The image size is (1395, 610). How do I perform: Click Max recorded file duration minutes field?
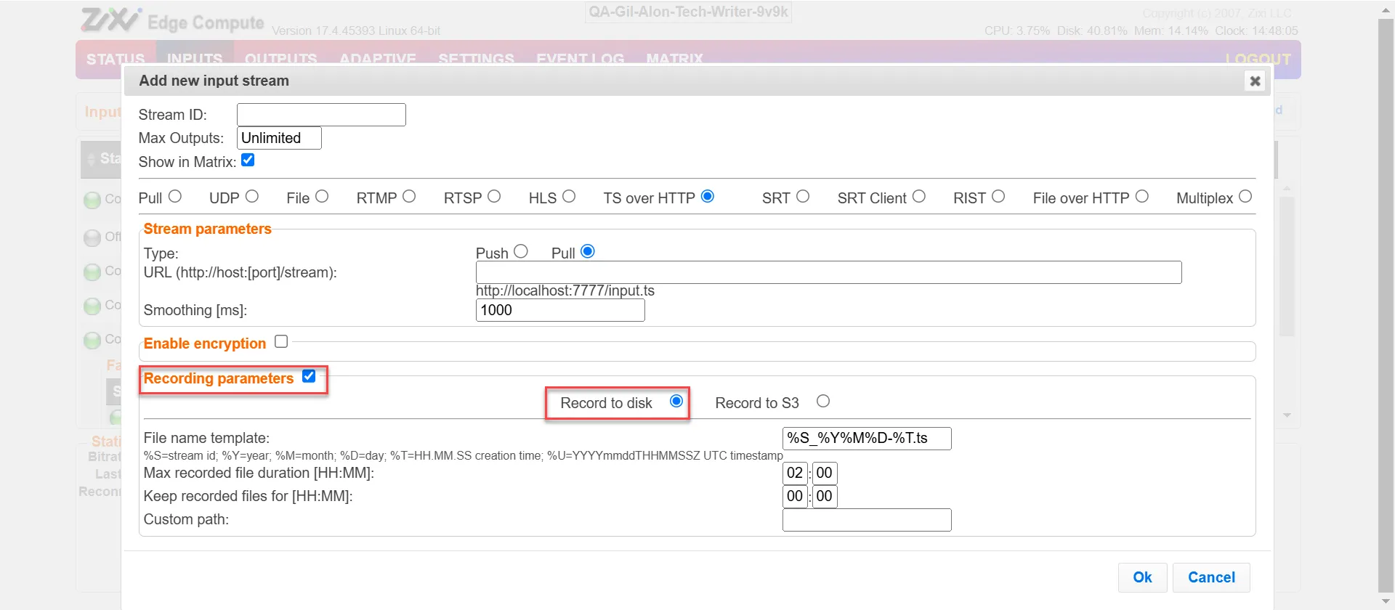[x=825, y=473]
